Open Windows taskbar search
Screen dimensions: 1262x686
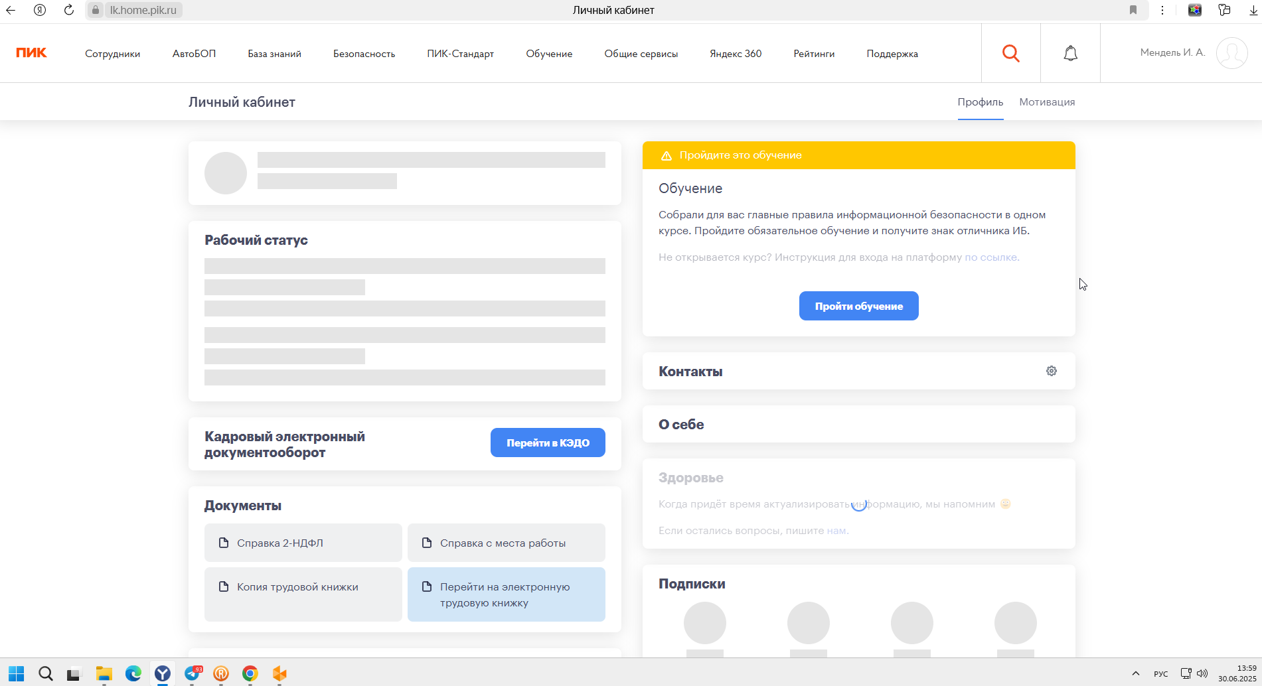(45, 673)
